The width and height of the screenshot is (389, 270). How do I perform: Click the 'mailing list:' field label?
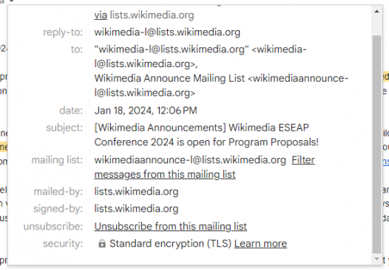[x=57, y=160]
